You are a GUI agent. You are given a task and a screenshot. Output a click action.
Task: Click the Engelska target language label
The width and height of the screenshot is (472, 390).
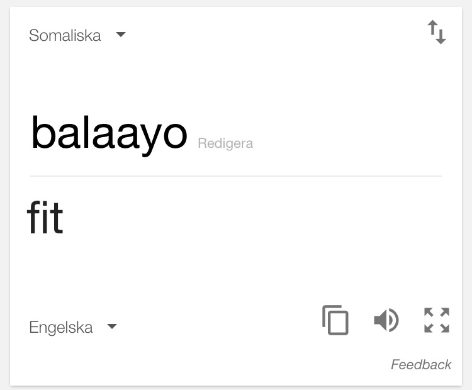pos(61,327)
